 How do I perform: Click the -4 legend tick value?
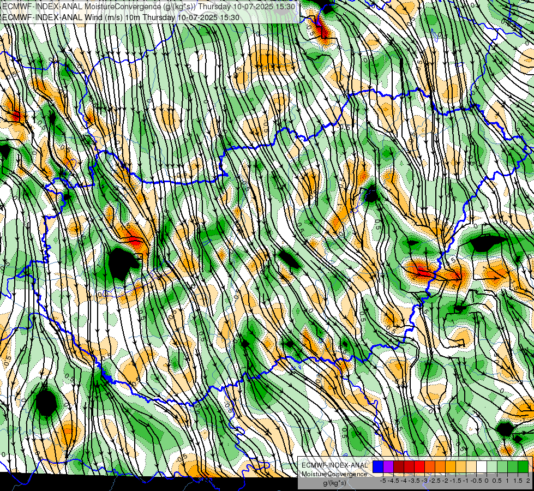[x=404, y=481]
